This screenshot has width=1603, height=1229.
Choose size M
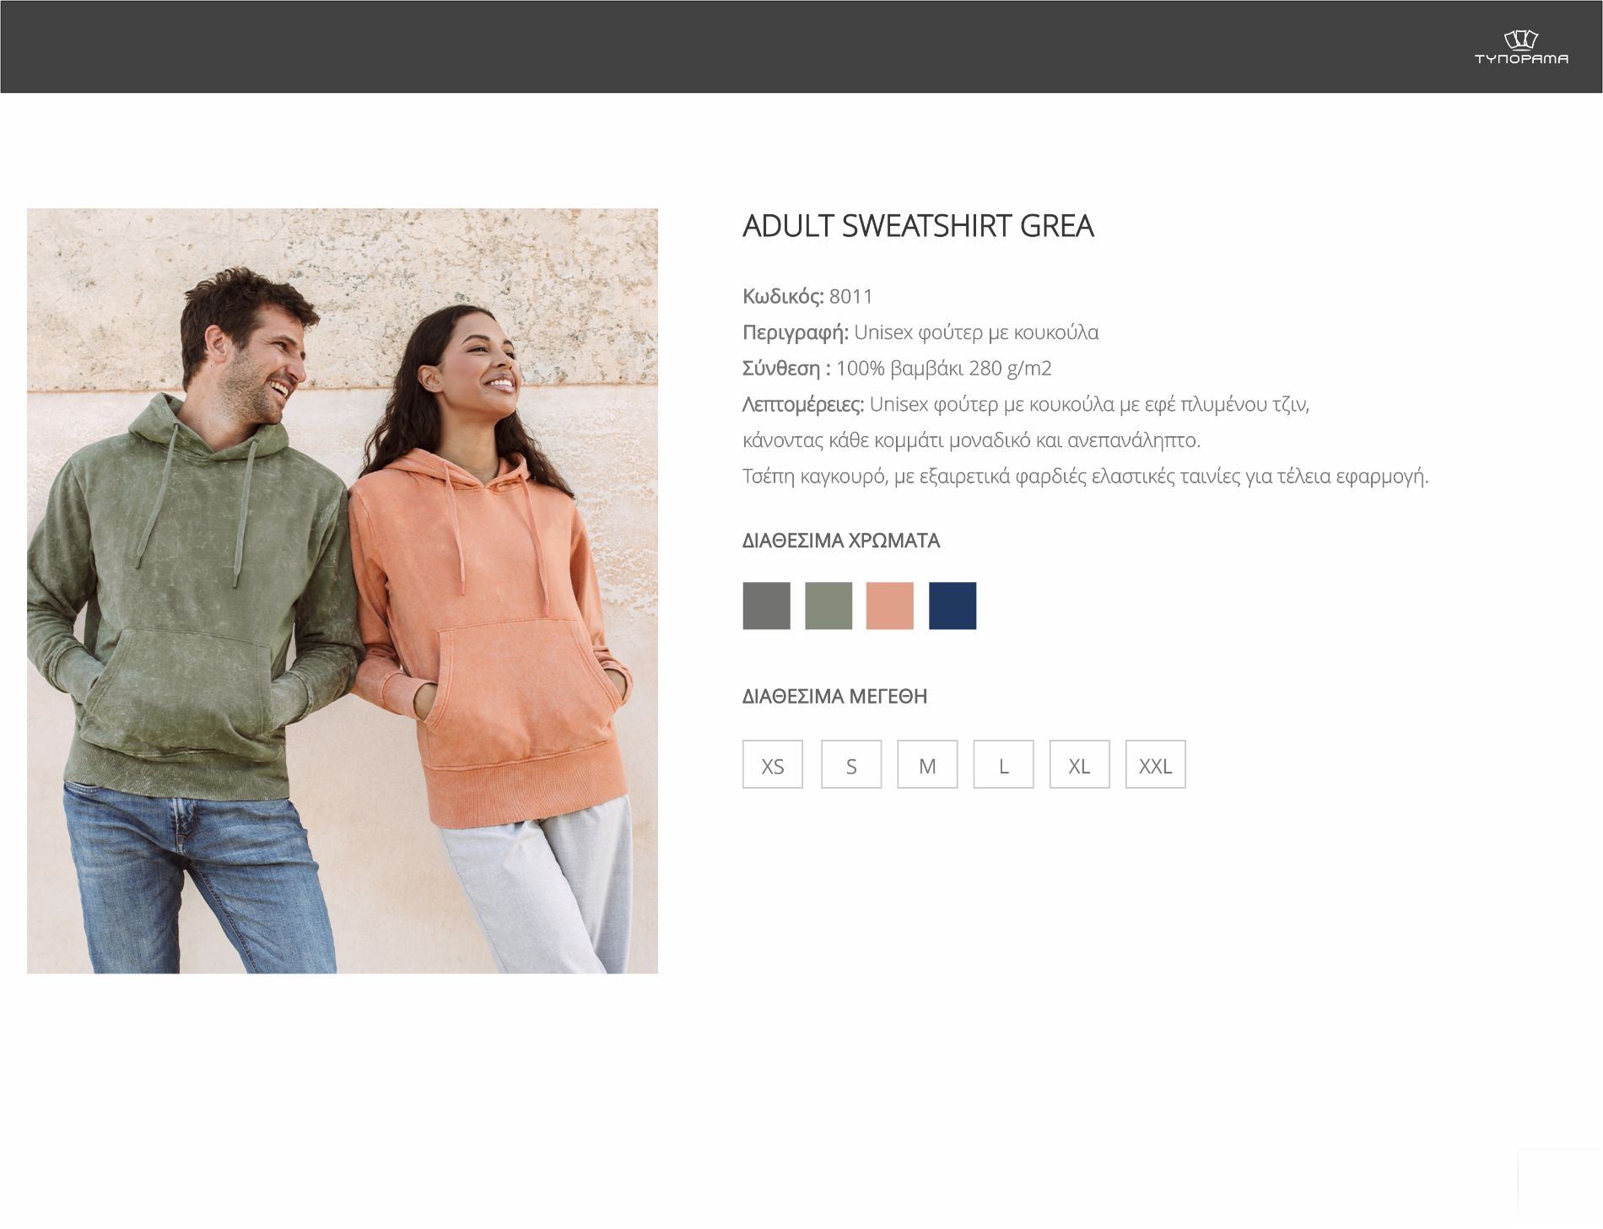click(x=927, y=764)
